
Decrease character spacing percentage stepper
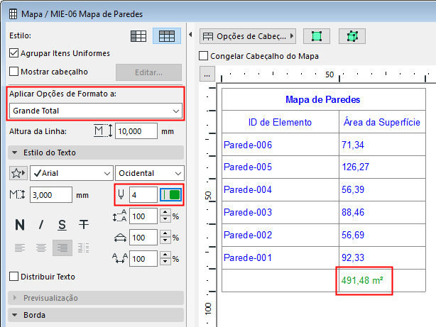click(165, 262)
